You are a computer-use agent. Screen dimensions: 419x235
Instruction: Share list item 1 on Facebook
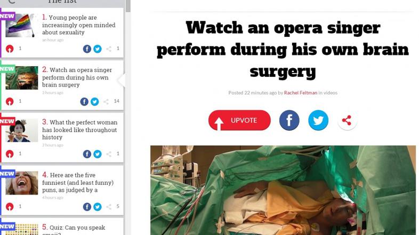coord(87,49)
